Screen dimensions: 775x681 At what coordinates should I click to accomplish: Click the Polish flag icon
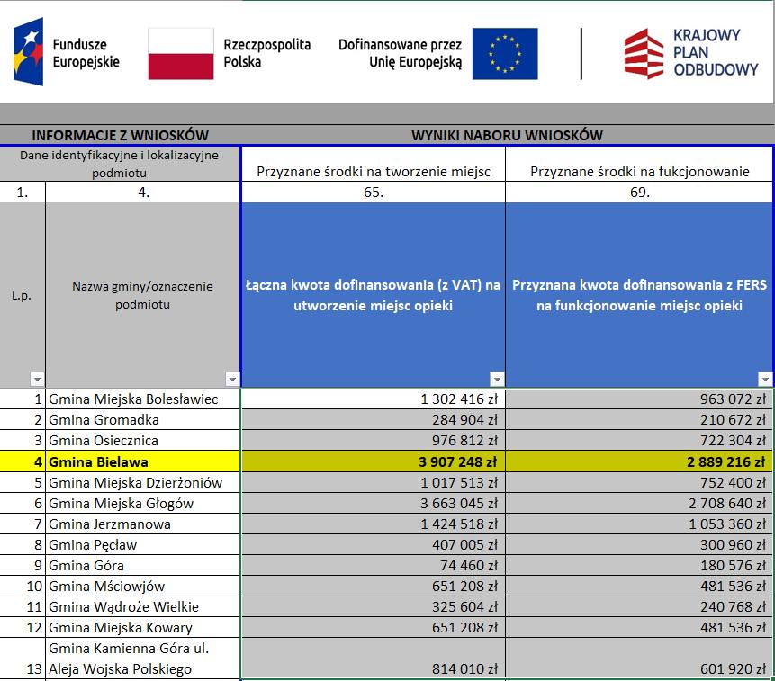click(181, 53)
